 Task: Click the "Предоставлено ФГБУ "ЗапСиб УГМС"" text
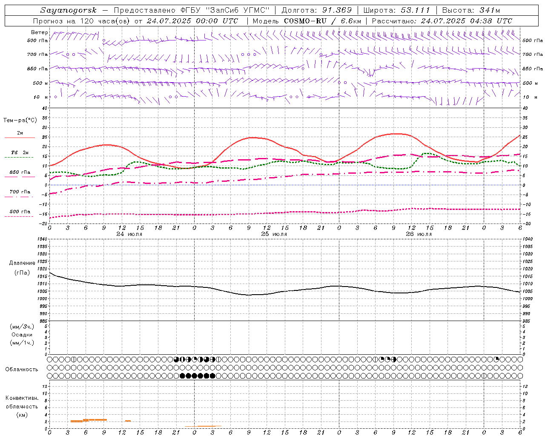(x=192, y=10)
